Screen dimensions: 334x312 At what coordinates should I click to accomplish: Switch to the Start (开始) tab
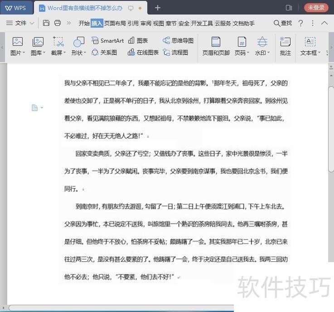(84, 23)
